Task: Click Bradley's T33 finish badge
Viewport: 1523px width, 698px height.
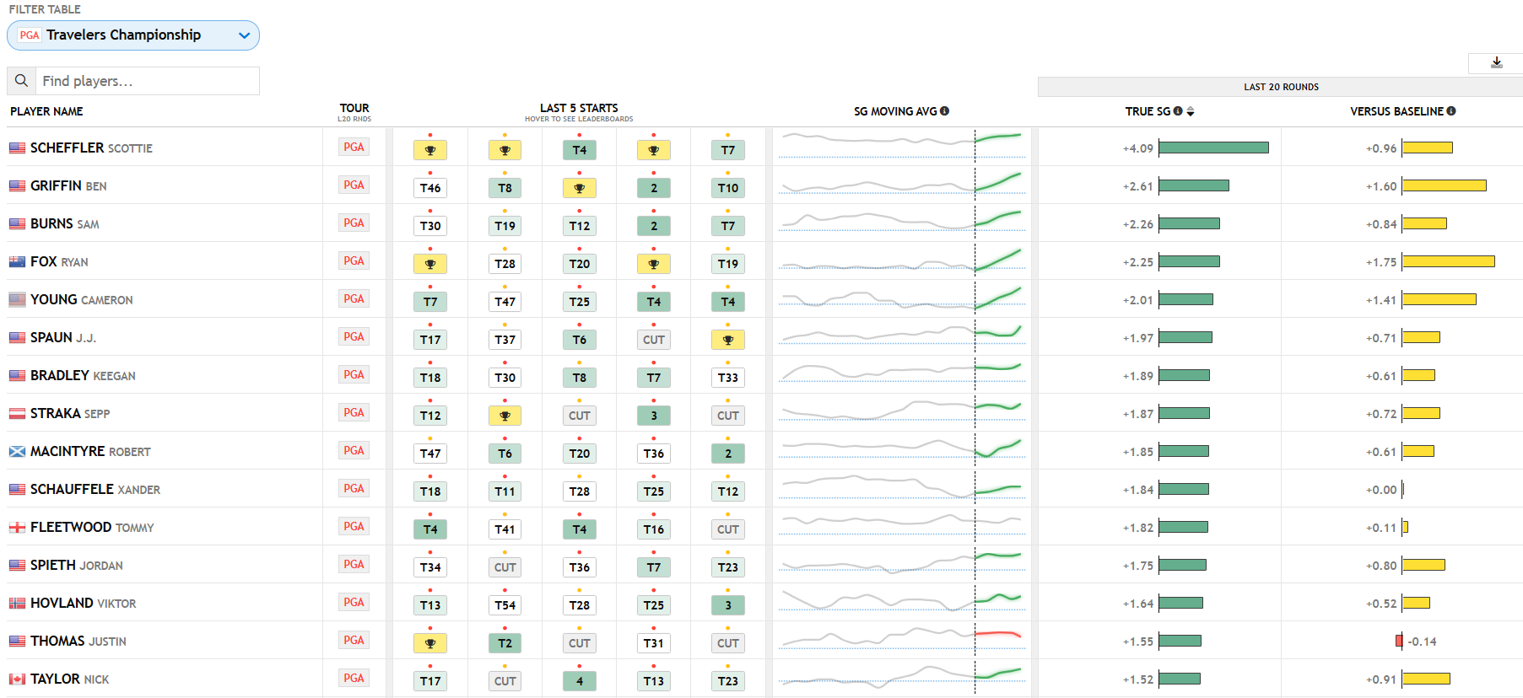Action: click(x=728, y=378)
